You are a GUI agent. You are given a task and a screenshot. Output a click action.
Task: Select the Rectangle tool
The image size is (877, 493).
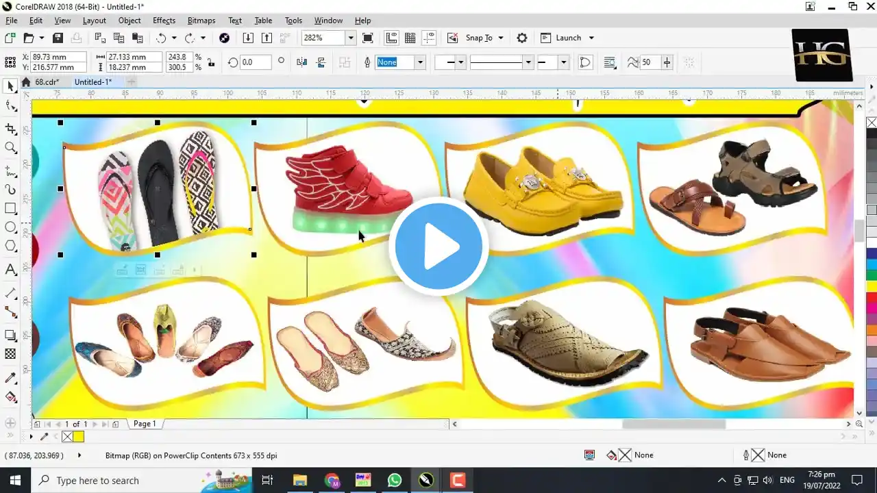(10, 208)
